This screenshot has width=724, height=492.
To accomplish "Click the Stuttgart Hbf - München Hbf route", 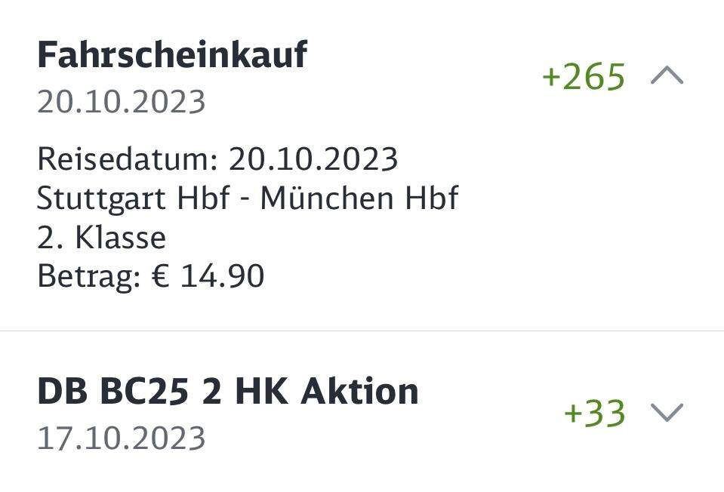I will (x=248, y=198).
